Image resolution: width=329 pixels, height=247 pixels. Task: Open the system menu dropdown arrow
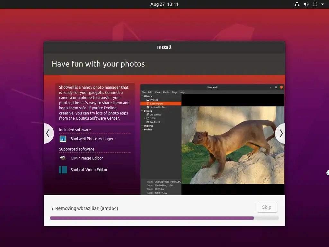tap(323, 4)
